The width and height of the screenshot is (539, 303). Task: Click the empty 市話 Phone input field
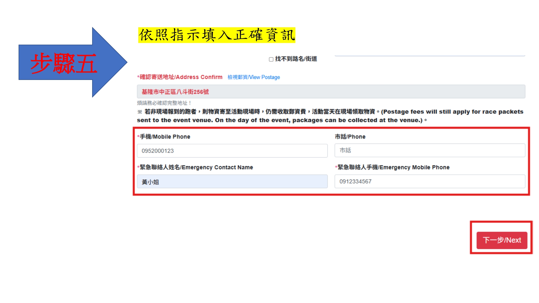430,151
